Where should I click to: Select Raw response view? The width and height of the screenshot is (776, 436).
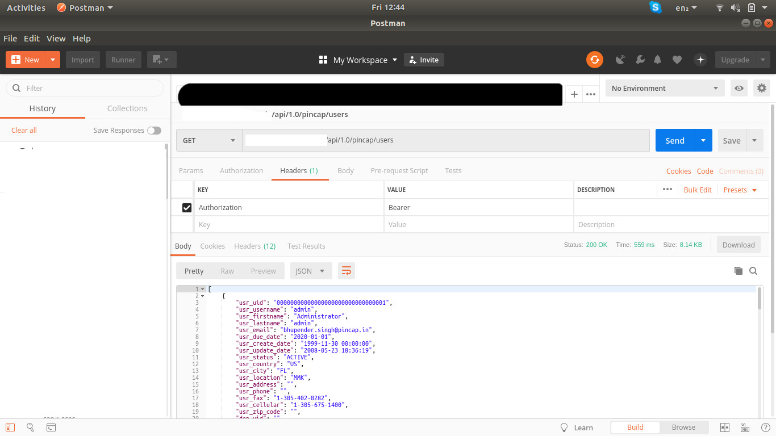tap(227, 271)
